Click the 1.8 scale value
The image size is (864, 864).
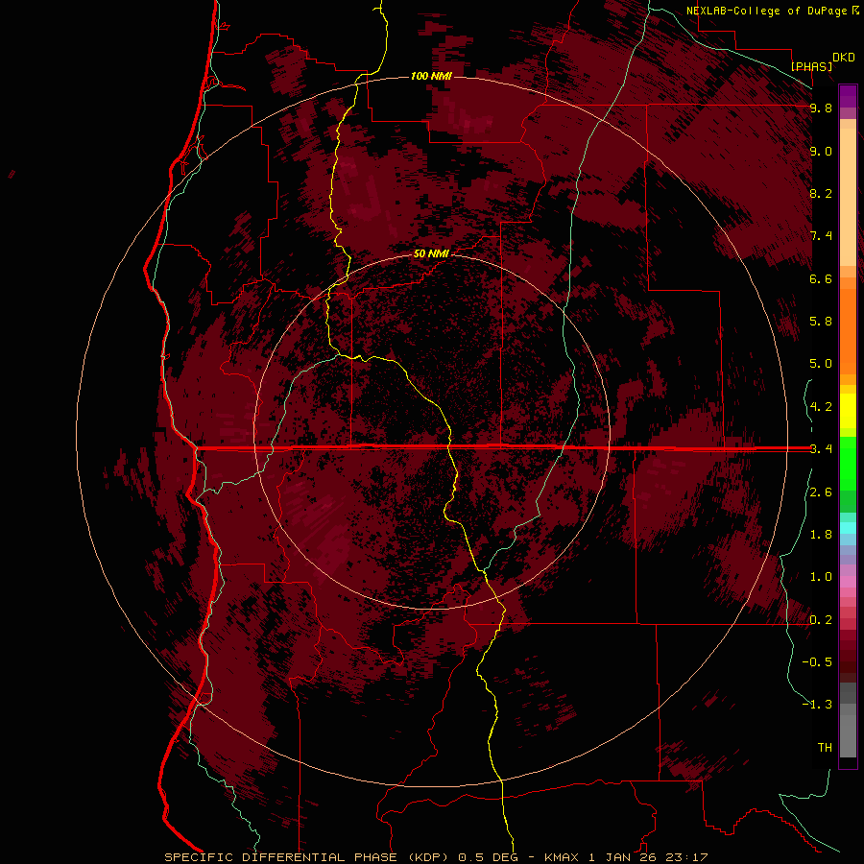pos(821,535)
